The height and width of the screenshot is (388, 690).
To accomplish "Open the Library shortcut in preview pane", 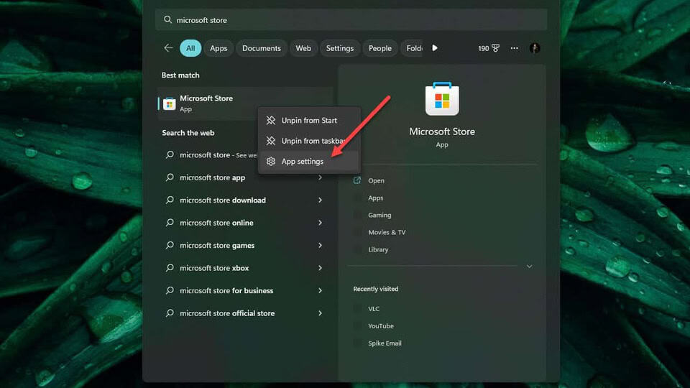I will point(378,249).
